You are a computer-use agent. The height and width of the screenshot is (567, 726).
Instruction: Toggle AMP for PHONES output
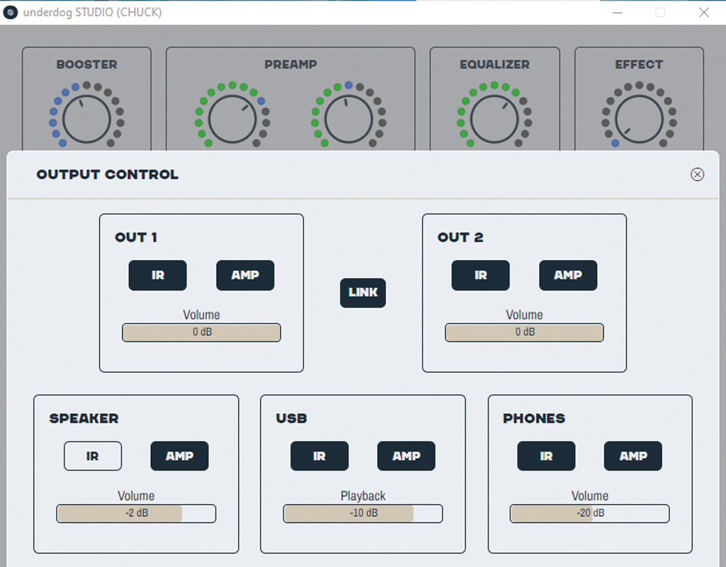[x=633, y=456]
